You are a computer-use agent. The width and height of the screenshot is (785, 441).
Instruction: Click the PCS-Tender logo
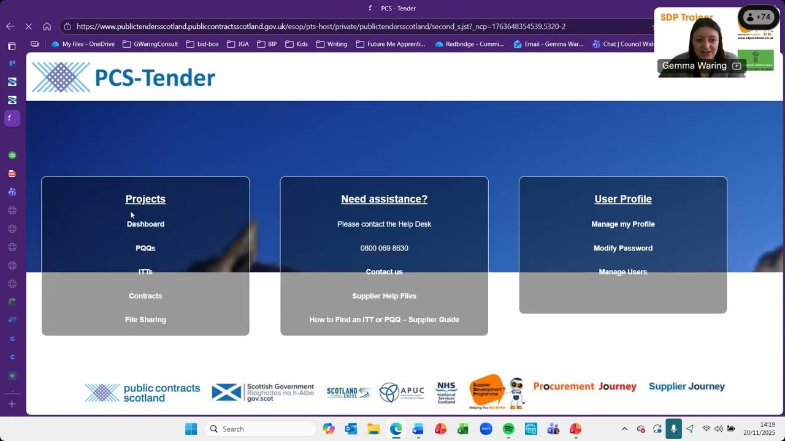123,77
